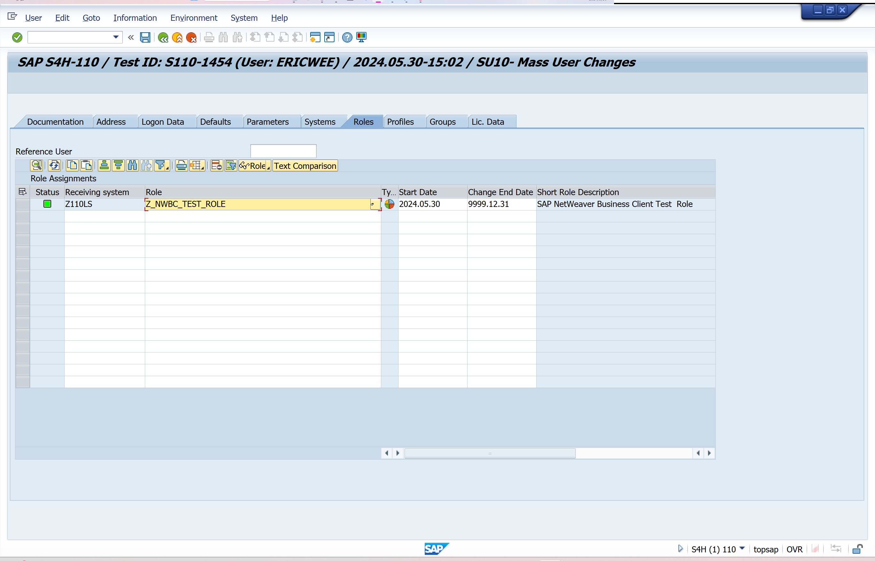Screen dimensions: 875x561
Task: Click the select-all rows icon in table header
Action: coord(23,192)
